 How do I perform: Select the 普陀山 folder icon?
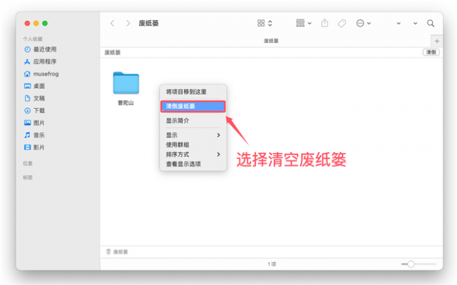[x=126, y=83]
